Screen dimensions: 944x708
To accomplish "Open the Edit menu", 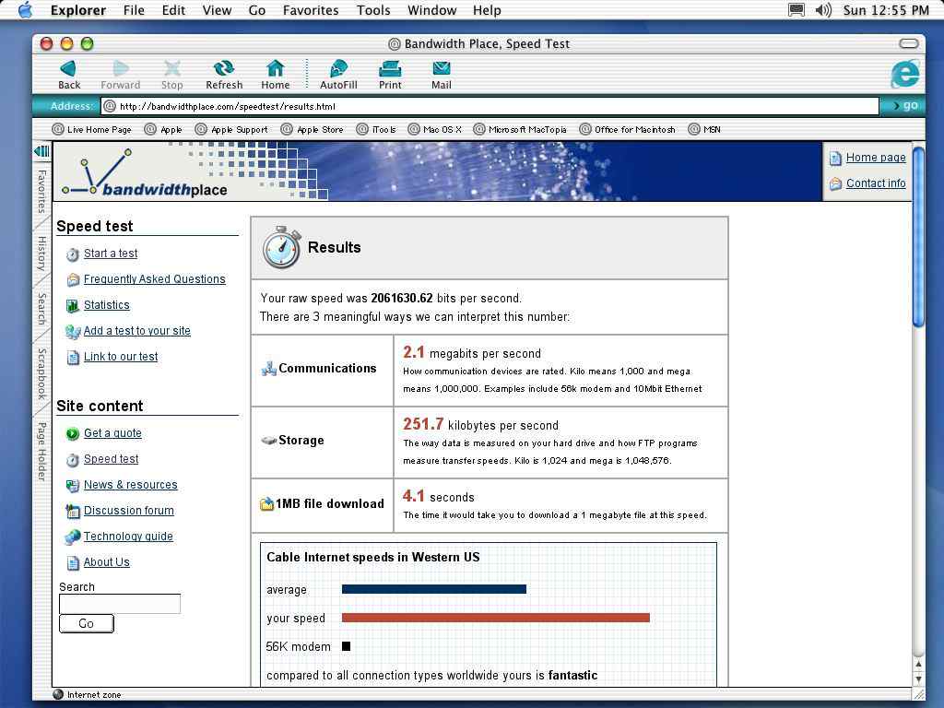I will 173,10.
